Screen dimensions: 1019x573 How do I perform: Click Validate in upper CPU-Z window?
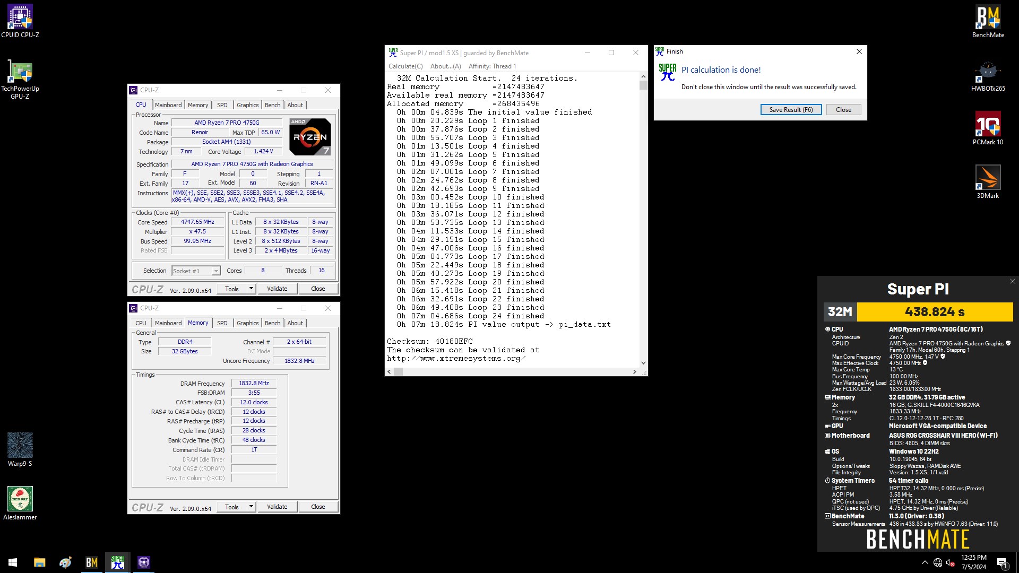277,289
